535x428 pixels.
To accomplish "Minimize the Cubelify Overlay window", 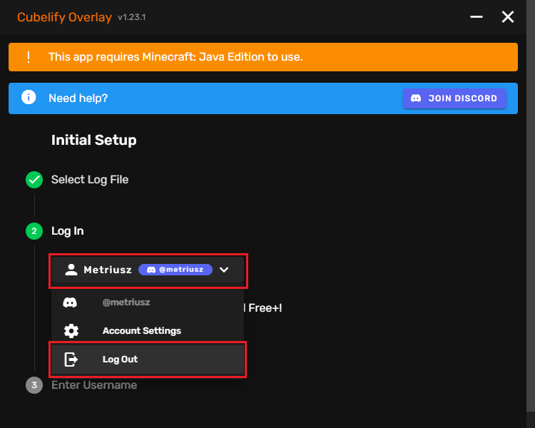I will point(476,17).
